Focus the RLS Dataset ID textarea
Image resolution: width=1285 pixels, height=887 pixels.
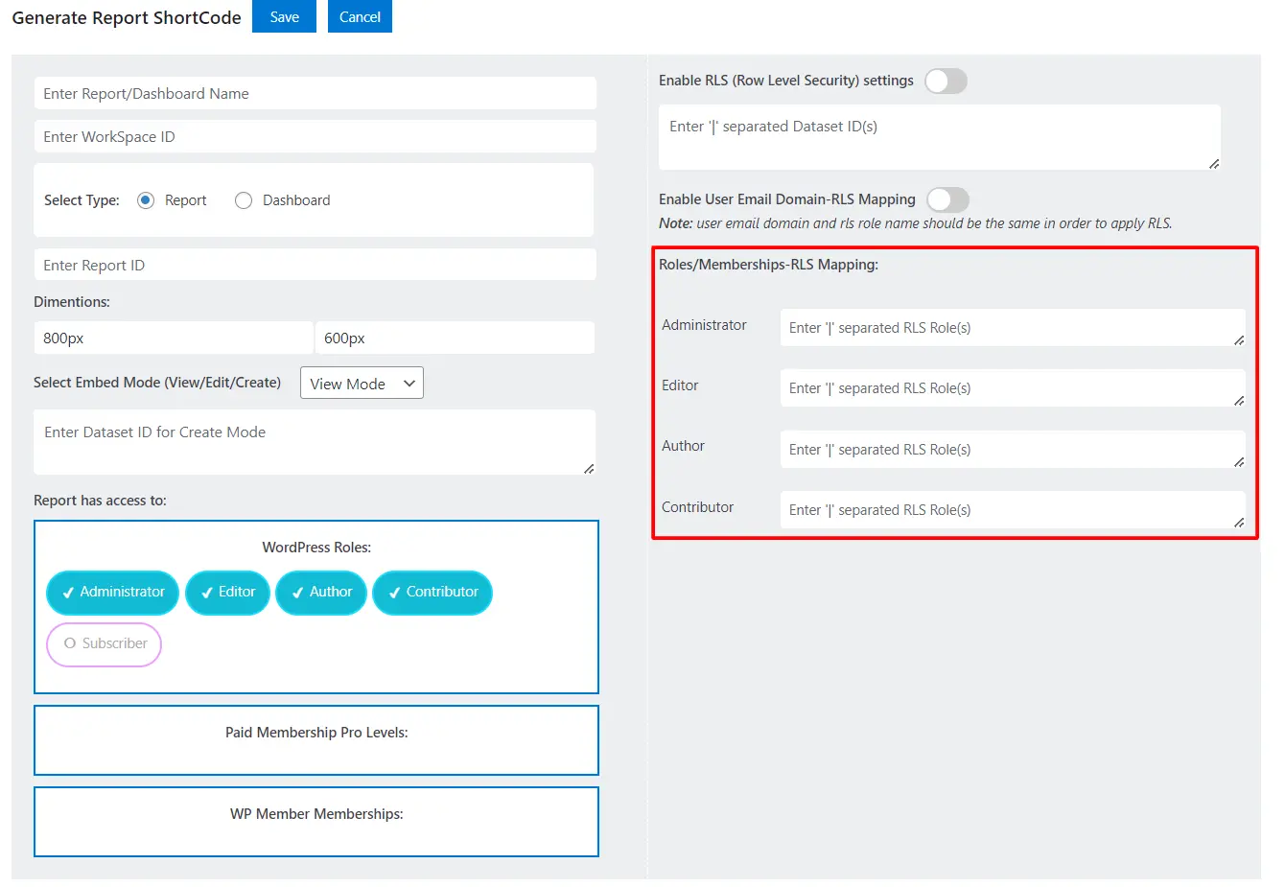(x=938, y=136)
